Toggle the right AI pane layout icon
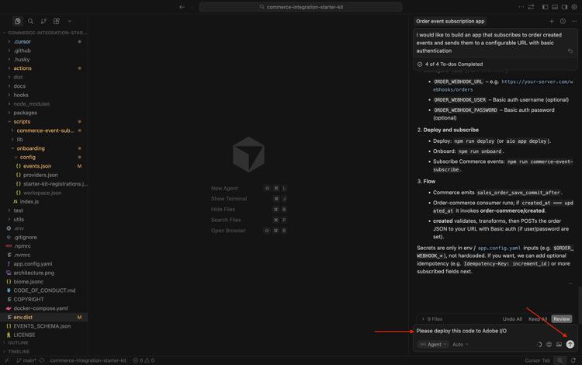Screen dimensions: 582x365 [x=564, y=7]
